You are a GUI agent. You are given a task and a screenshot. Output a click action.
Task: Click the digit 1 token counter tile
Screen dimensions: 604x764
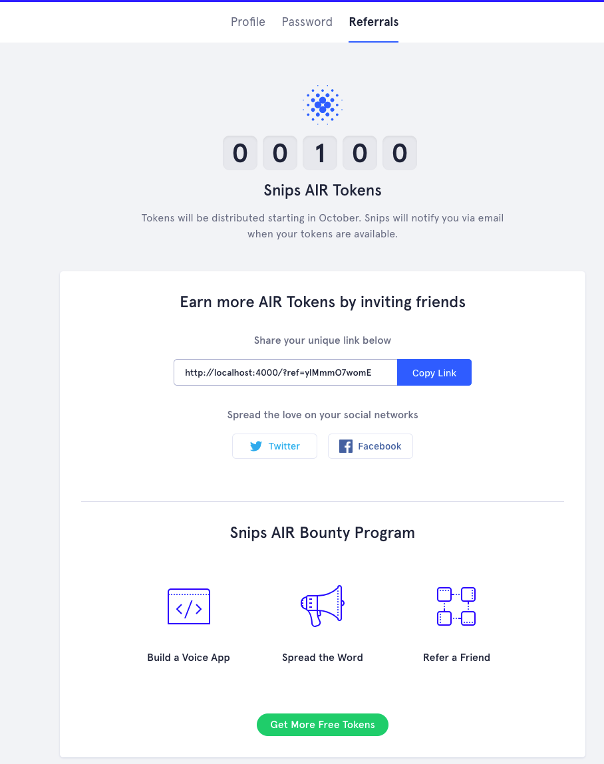tap(320, 154)
